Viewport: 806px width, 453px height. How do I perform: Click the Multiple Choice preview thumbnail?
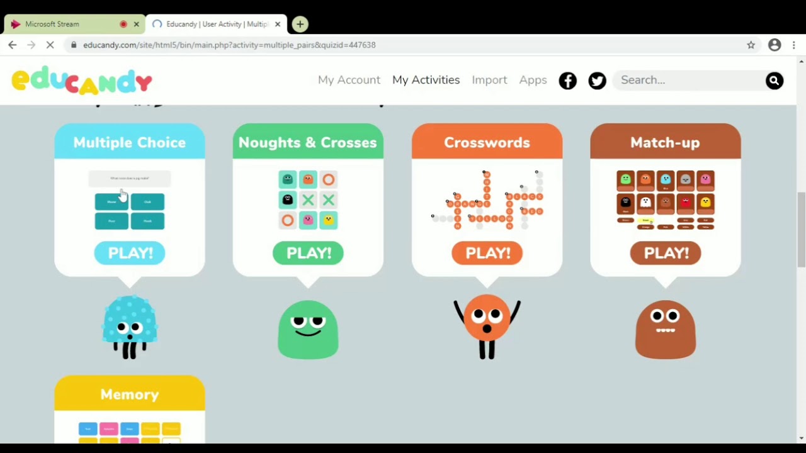click(x=130, y=200)
